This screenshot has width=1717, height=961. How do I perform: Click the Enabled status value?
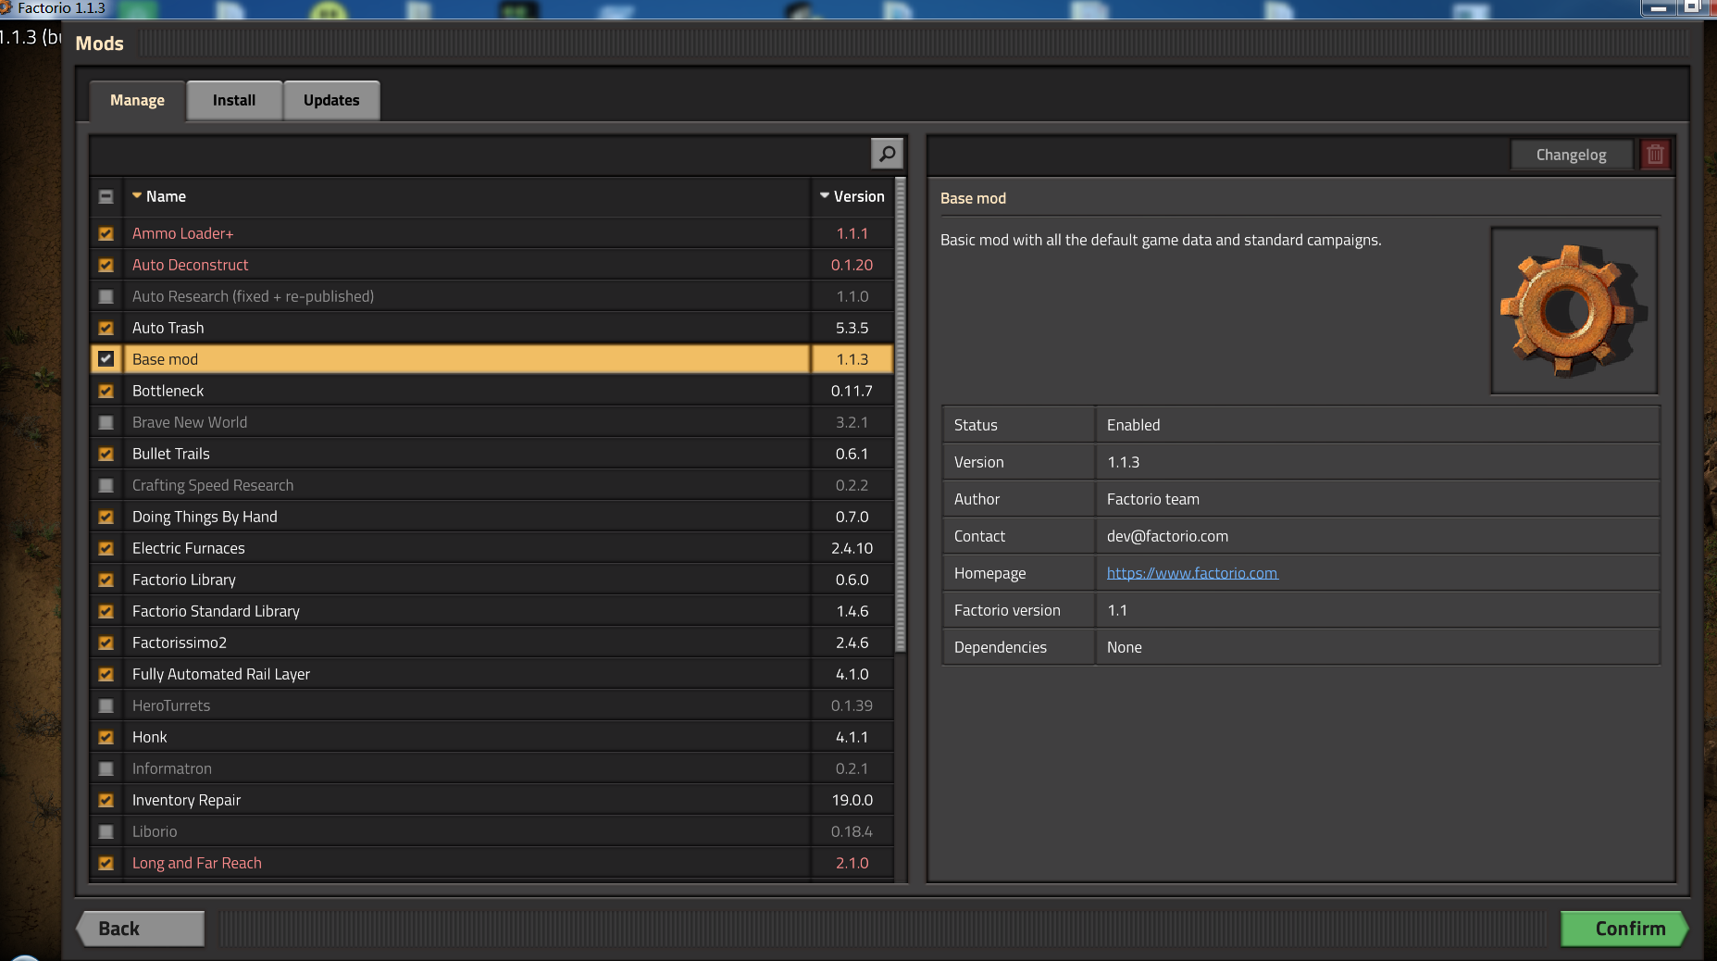pyautogui.click(x=1133, y=425)
